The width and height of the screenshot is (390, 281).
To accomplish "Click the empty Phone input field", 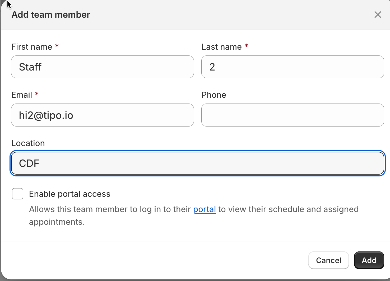I will pyautogui.click(x=292, y=115).
